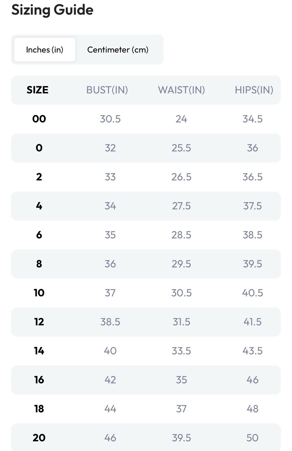
Task: Click the size 14 row label
Action: pos(39,351)
